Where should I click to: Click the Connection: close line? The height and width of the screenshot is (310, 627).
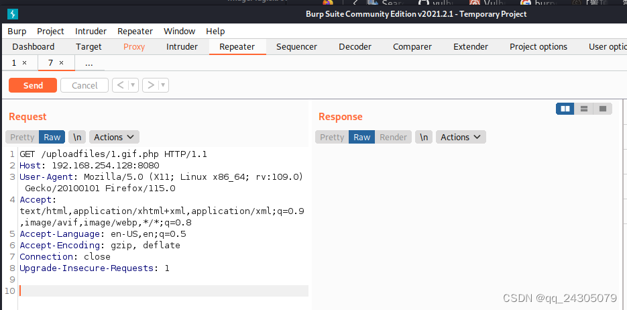coord(65,257)
